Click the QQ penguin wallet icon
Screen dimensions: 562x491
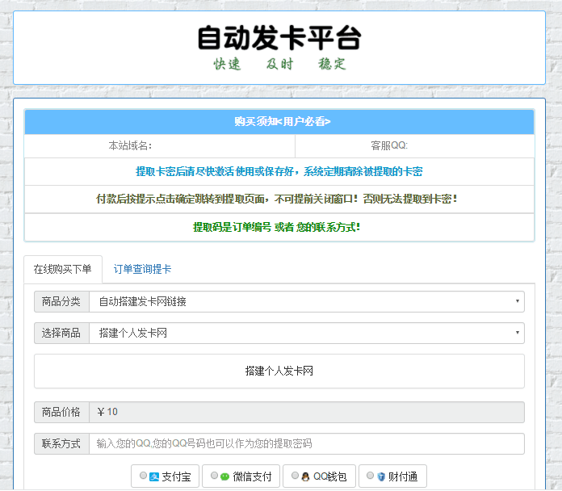click(305, 476)
